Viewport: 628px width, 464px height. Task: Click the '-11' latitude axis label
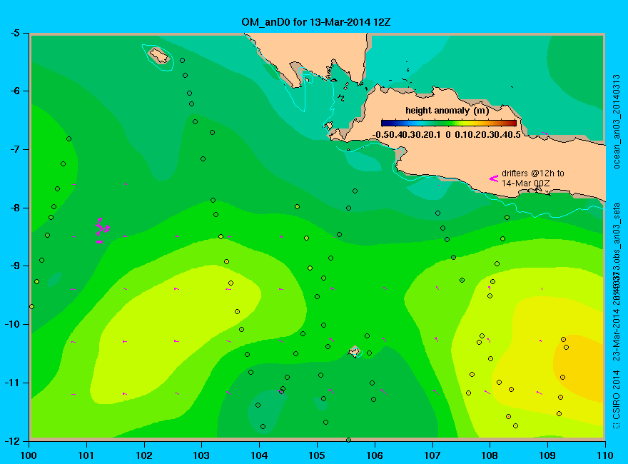[x=11, y=383]
